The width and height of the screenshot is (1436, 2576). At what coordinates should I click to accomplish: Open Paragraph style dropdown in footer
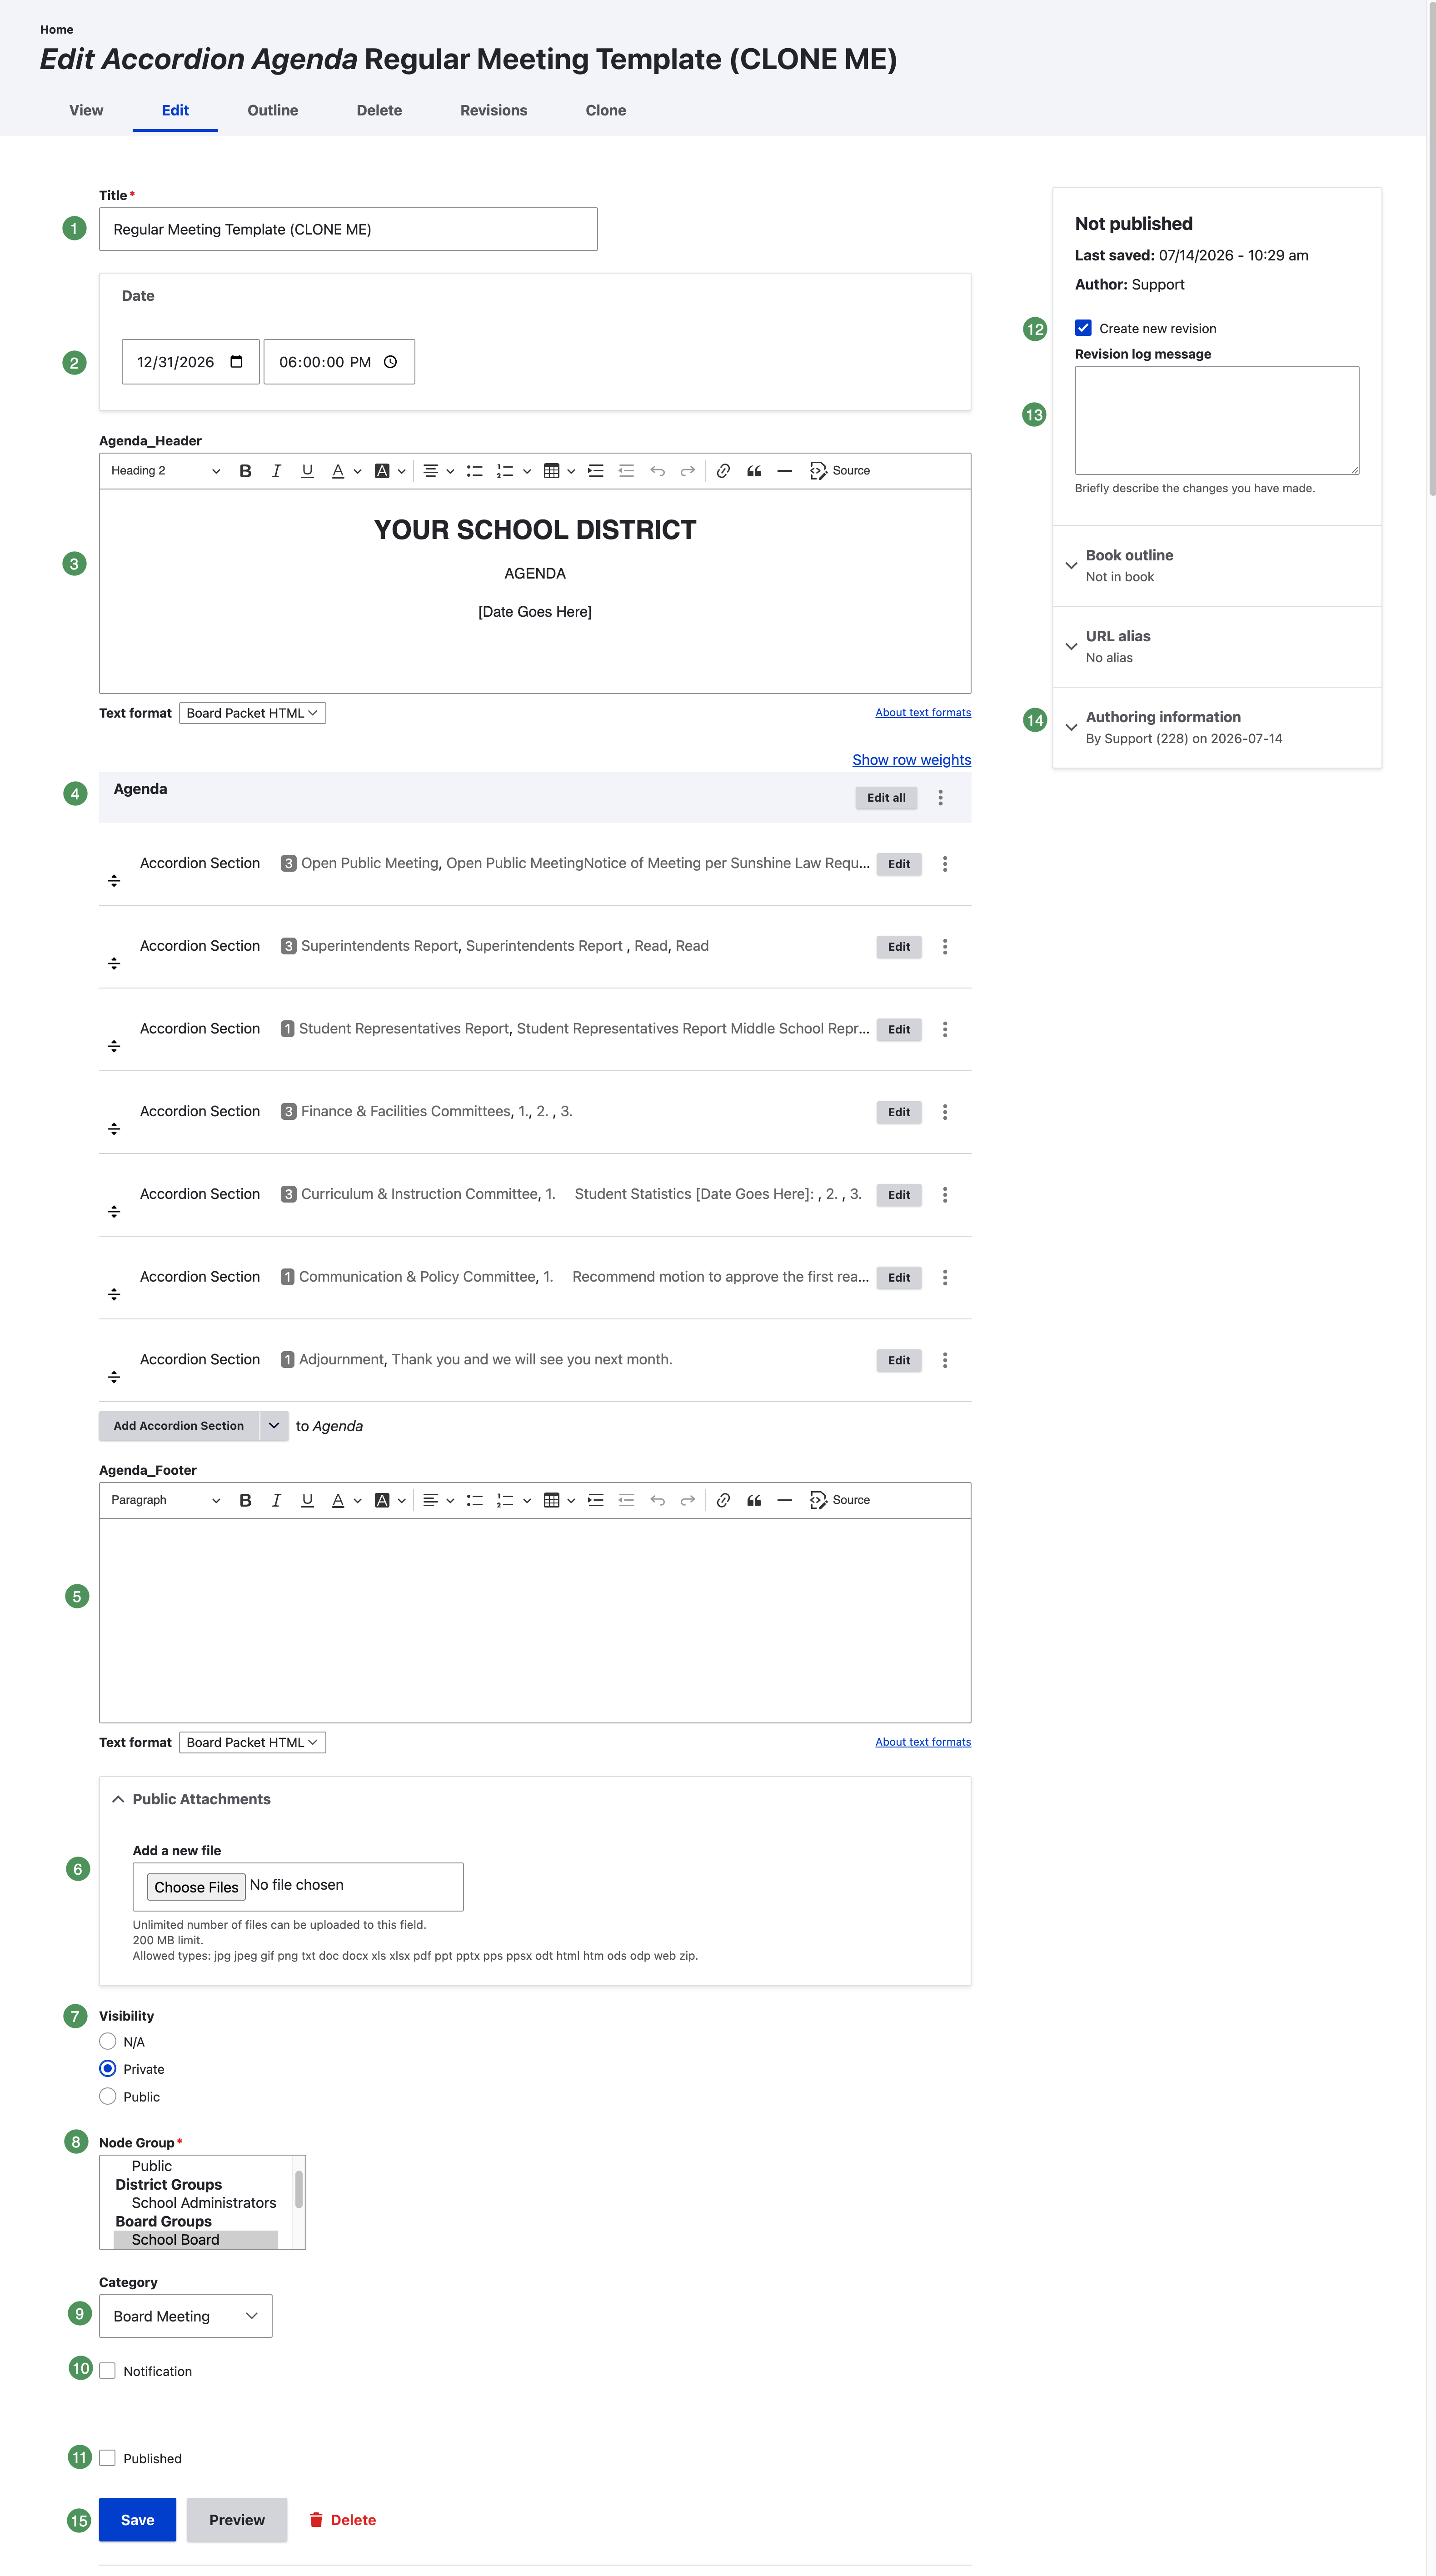pyautogui.click(x=165, y=1500)
